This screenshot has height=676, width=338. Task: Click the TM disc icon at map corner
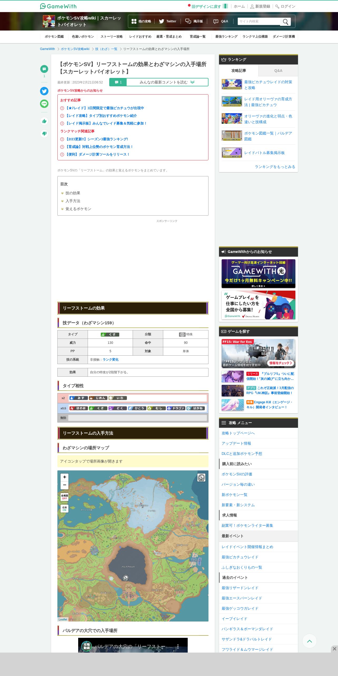point(201,478)
